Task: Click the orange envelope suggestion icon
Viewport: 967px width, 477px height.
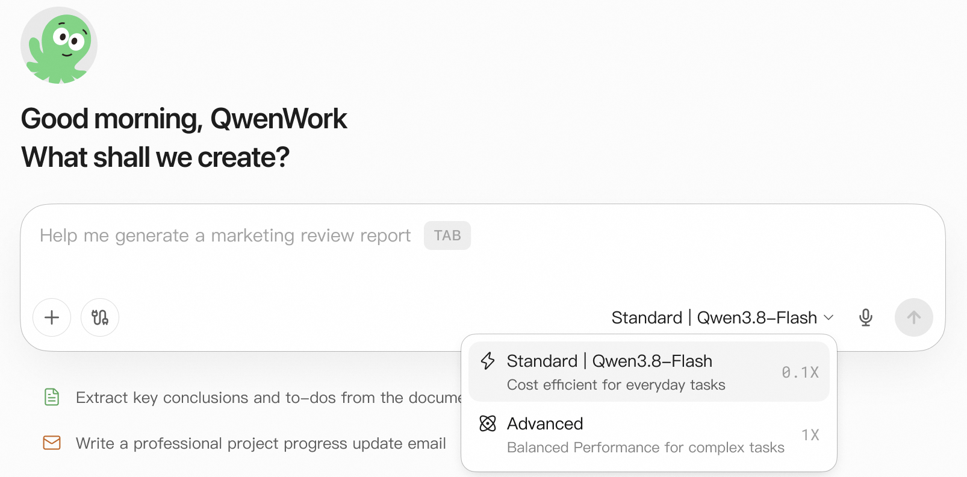Action: click(52, 443)
